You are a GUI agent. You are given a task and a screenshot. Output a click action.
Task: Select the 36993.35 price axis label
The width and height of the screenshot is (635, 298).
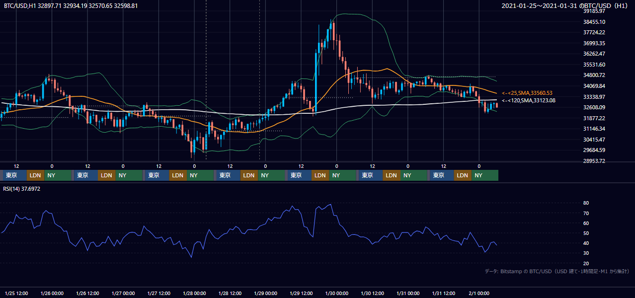point(594,43)
